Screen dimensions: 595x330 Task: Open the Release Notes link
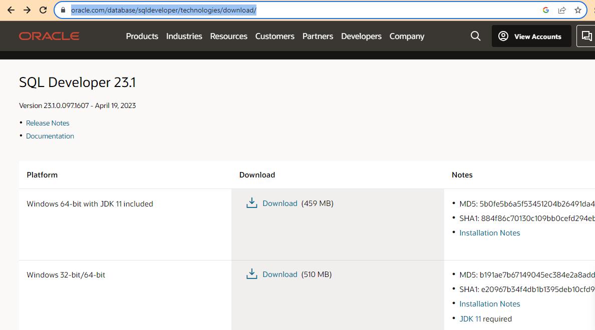coord(48,123)
